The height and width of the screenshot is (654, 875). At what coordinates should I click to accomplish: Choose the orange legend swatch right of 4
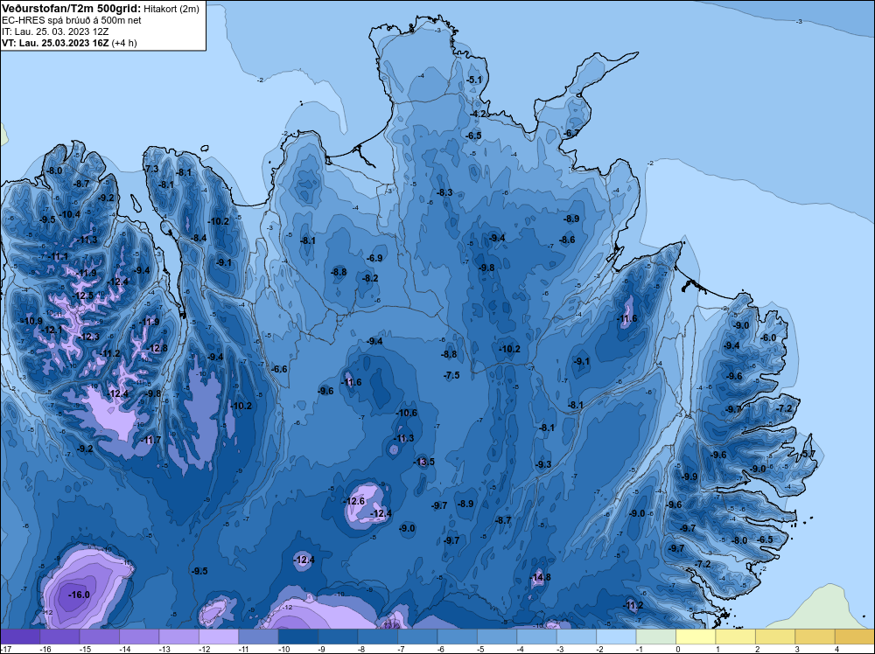coord(854,637)
